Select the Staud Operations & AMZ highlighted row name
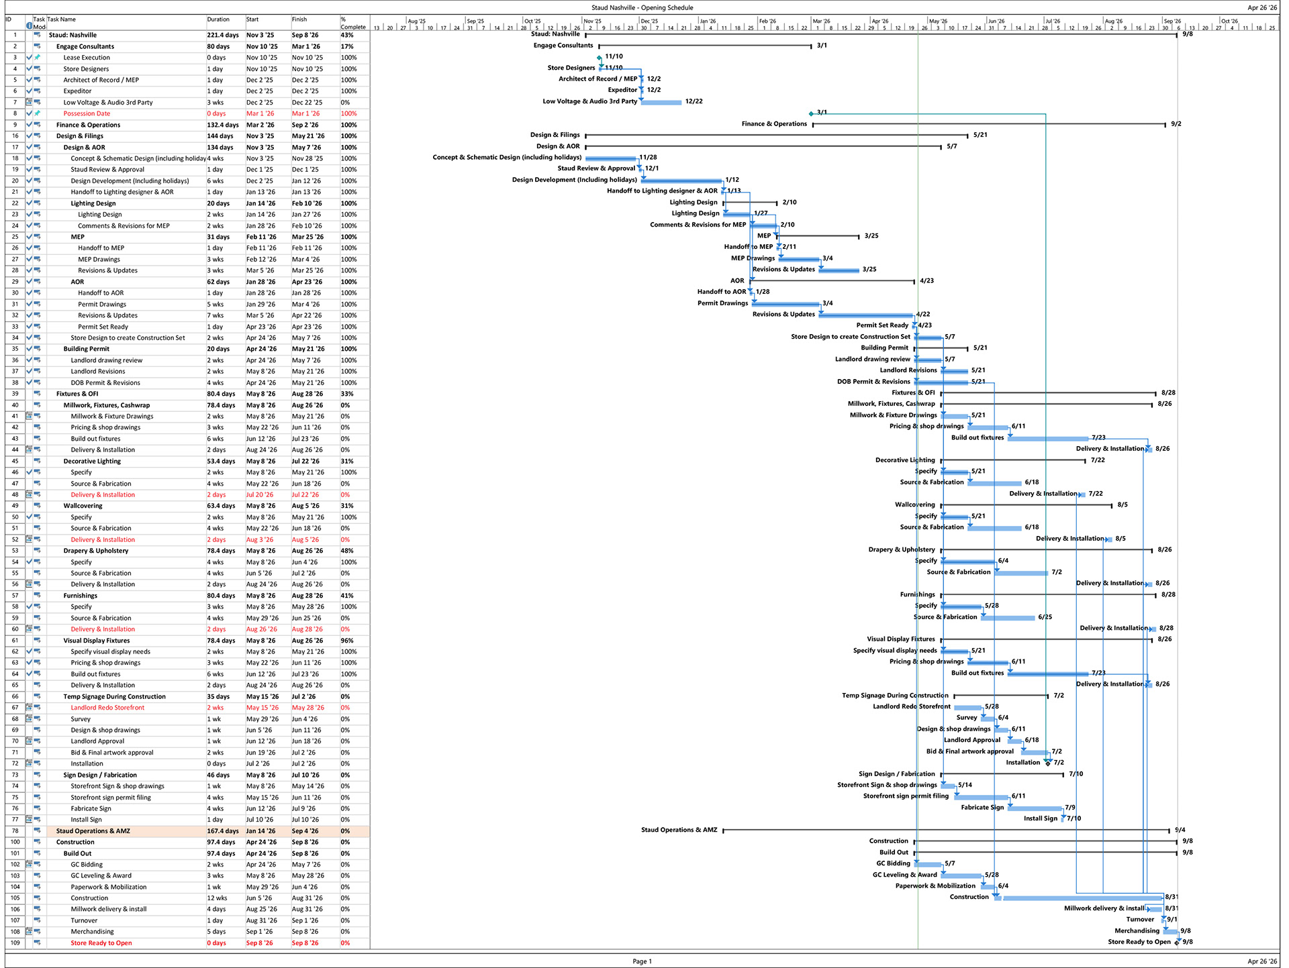This screenshot has height=968, width=1289. pyautogui.click(x=93, y=831)
